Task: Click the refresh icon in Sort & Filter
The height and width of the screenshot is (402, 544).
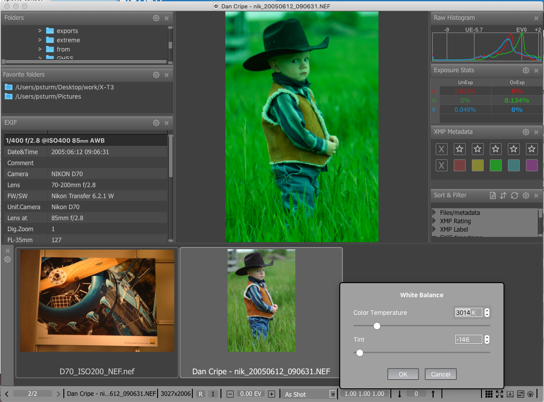Action: pos(514,195)
